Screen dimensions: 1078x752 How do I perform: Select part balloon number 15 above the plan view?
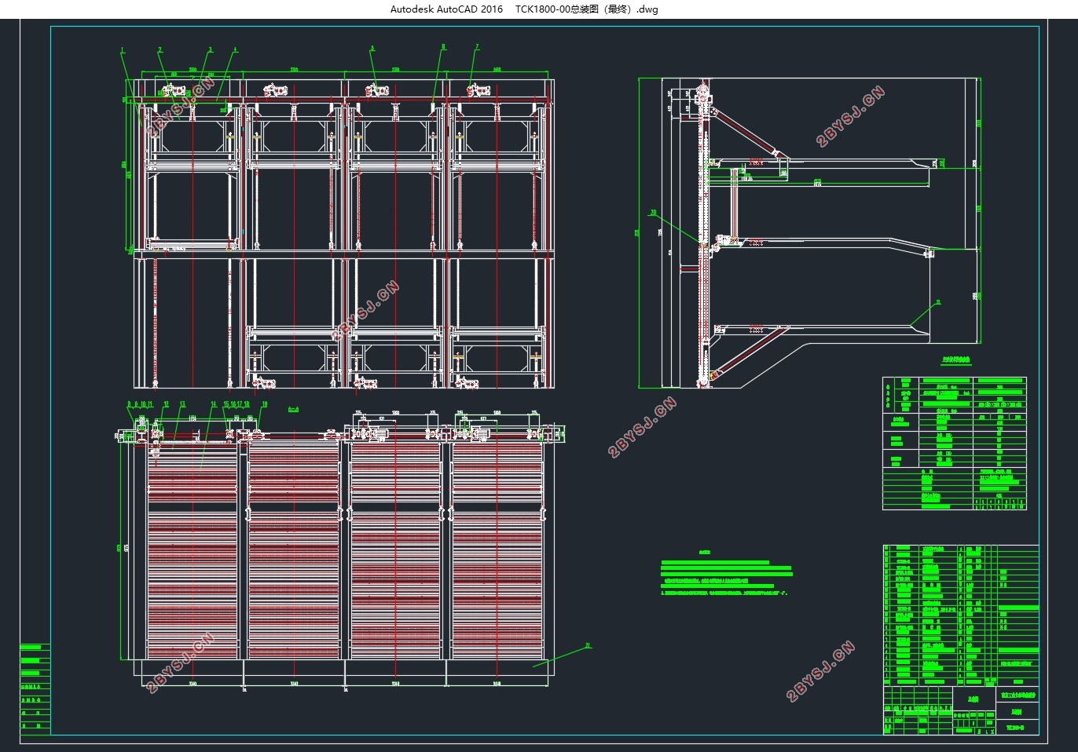pyautogui.click(x=226, y=404)
